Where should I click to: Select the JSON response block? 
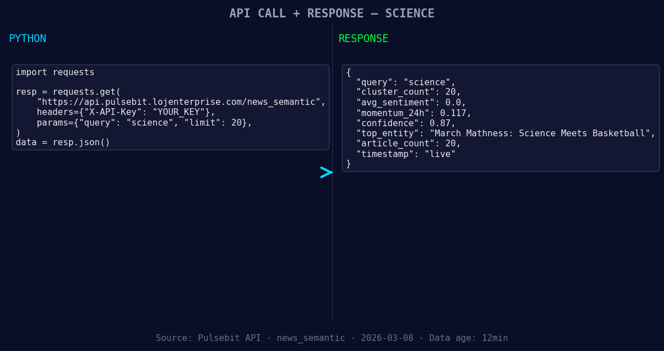[501, 118]
